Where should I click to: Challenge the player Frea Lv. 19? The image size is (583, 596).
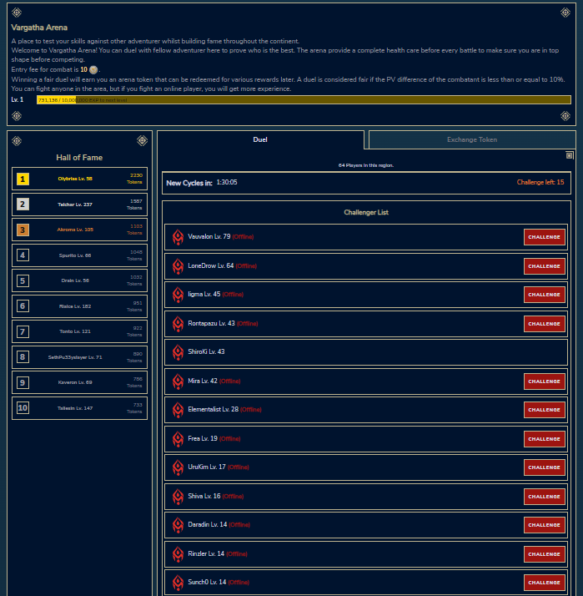(x=544, y=439)
